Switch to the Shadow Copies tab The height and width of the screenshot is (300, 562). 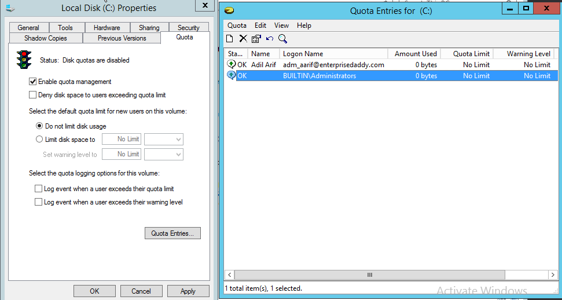(x=46, y=38)
